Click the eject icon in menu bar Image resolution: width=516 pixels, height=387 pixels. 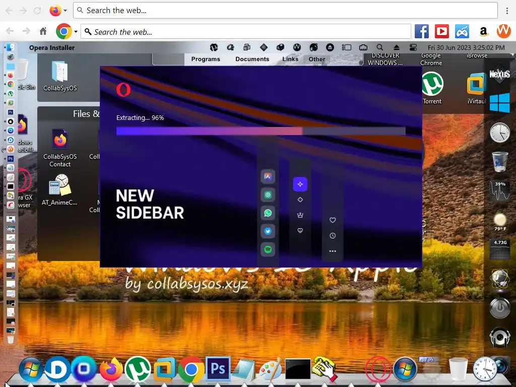tap(397, 47)
